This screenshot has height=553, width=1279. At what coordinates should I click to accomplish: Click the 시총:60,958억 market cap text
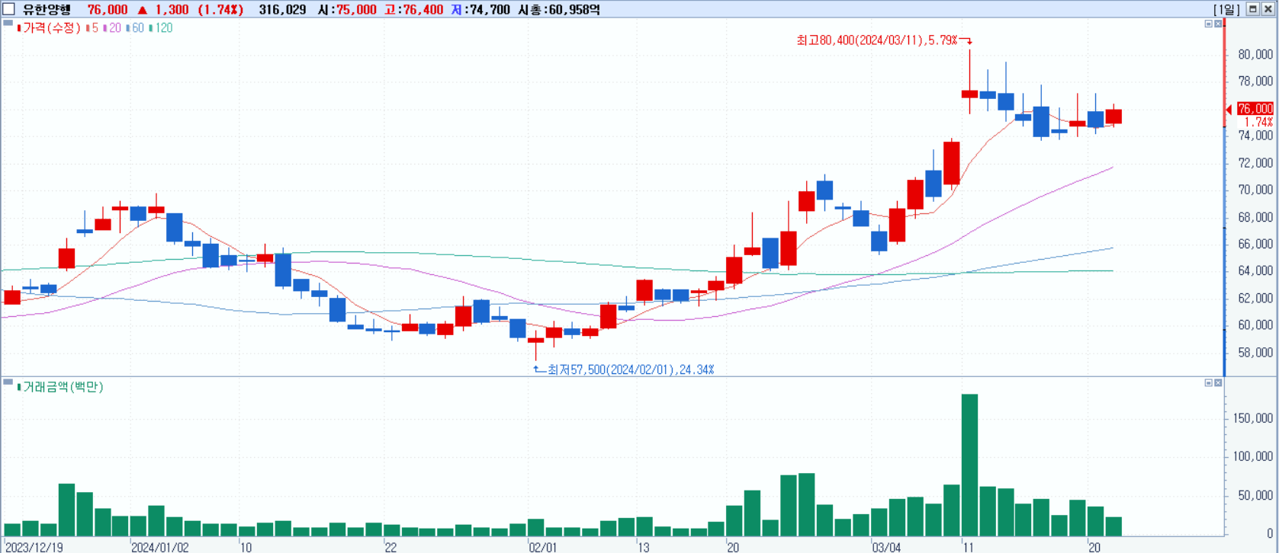pyautogui.click(x=559, y=9)
